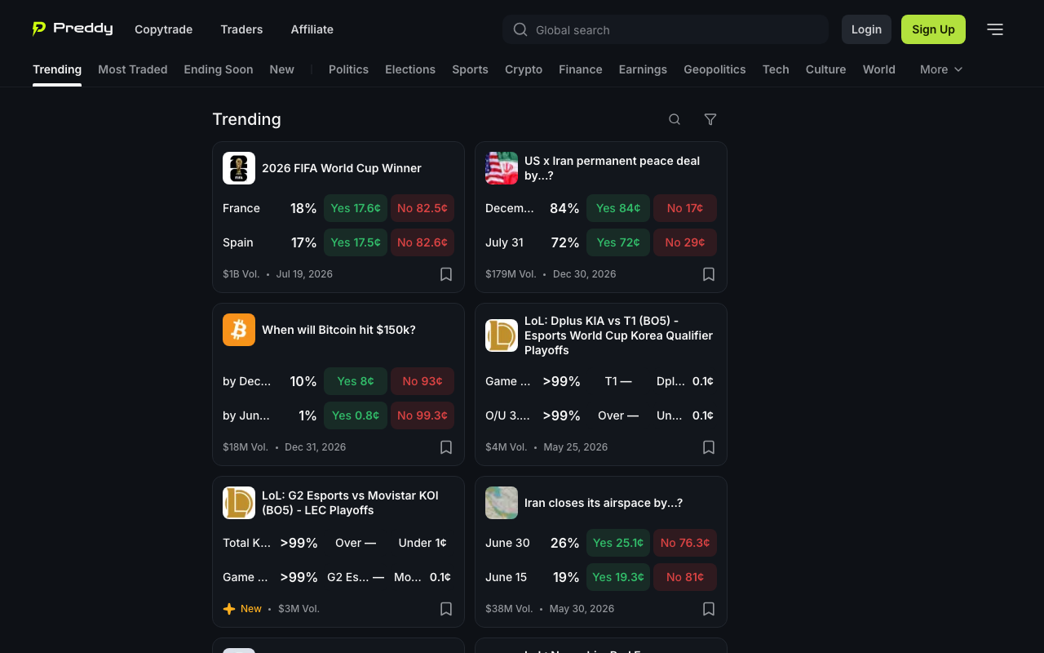Open Iran closes its airspace by title
Image resolution: width=1044 pixels, height=653 pixels.
(604, 503)
